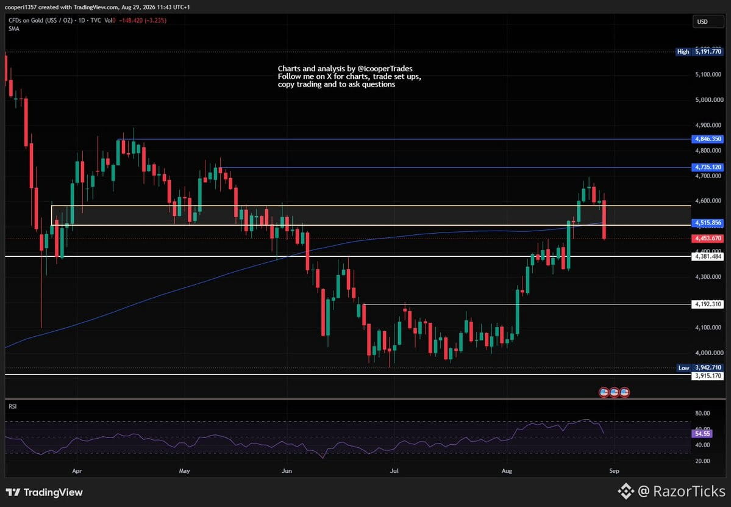Click the Jun label on time axis
This screenshot has width=731, height=507.
287,471
